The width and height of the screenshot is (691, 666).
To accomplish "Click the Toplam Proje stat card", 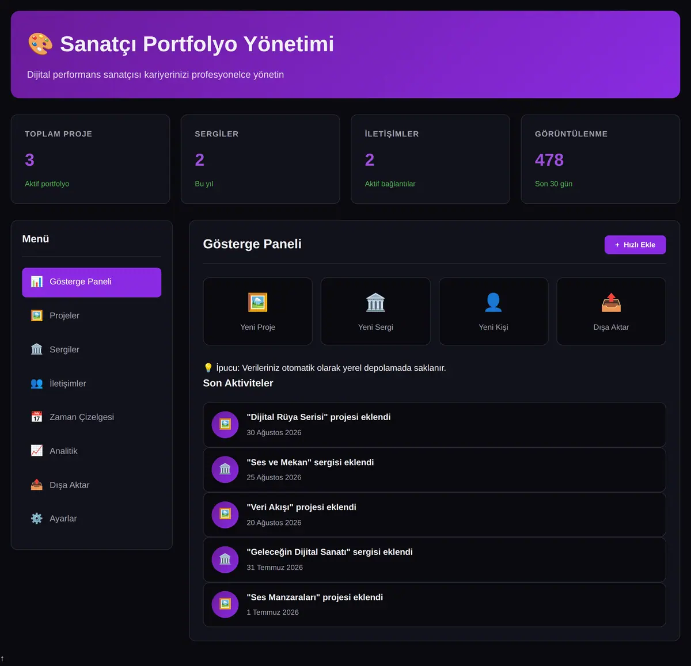I will (x=90, y=159).
